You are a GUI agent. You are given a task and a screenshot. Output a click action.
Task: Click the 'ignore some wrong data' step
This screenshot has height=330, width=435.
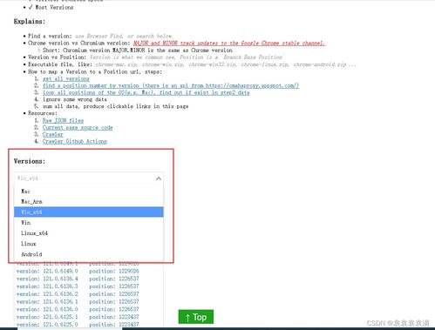coord(75,99)
